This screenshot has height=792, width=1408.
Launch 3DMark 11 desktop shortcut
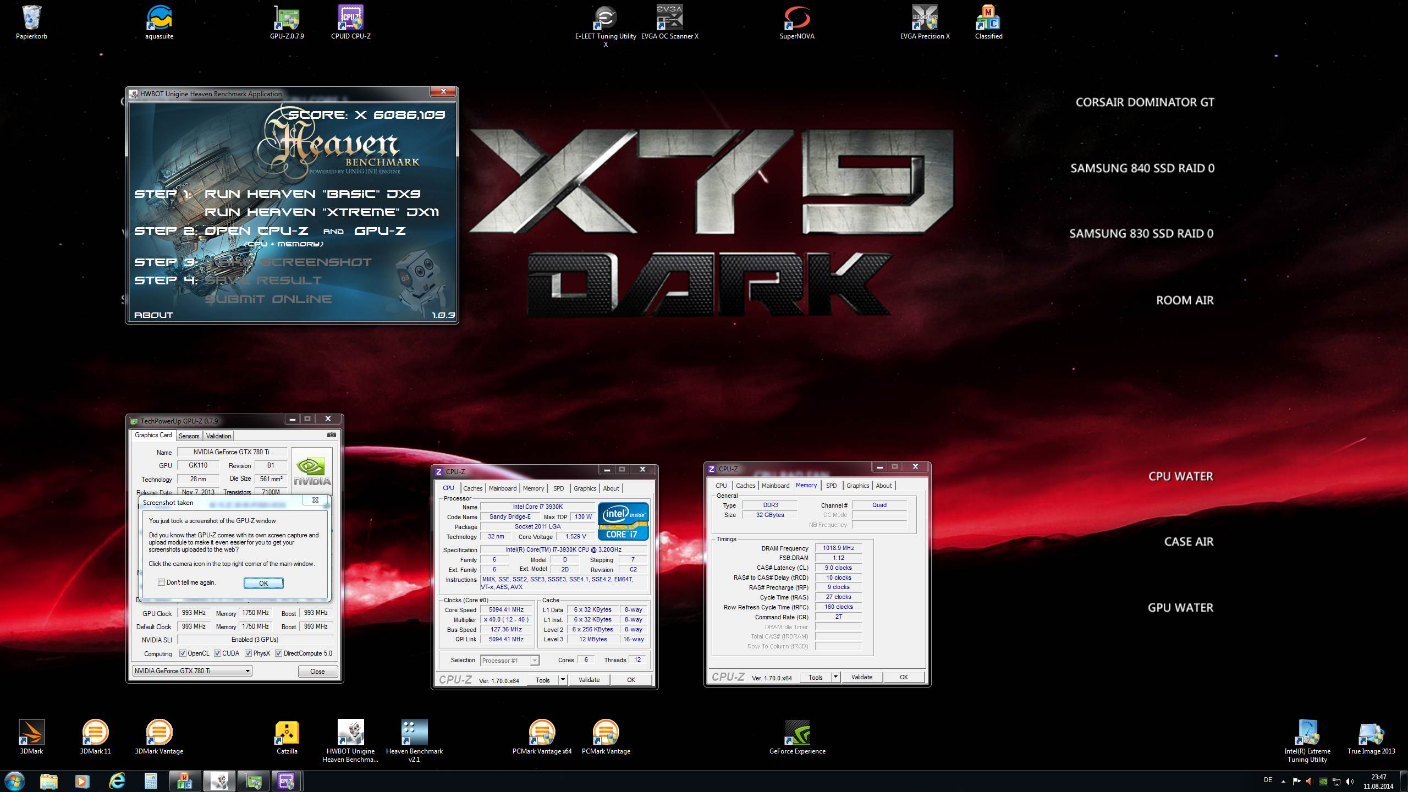tap(95, 737)
